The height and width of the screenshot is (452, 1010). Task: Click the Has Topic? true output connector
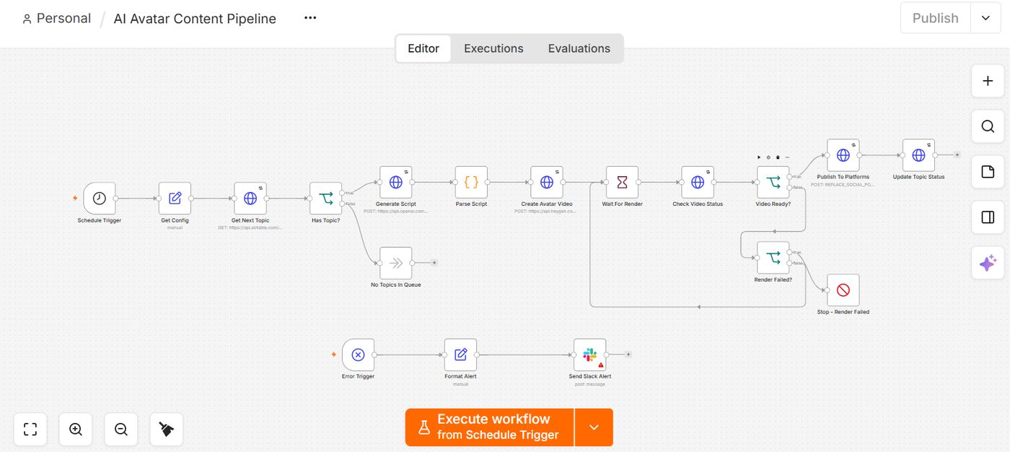click(343, 192)
